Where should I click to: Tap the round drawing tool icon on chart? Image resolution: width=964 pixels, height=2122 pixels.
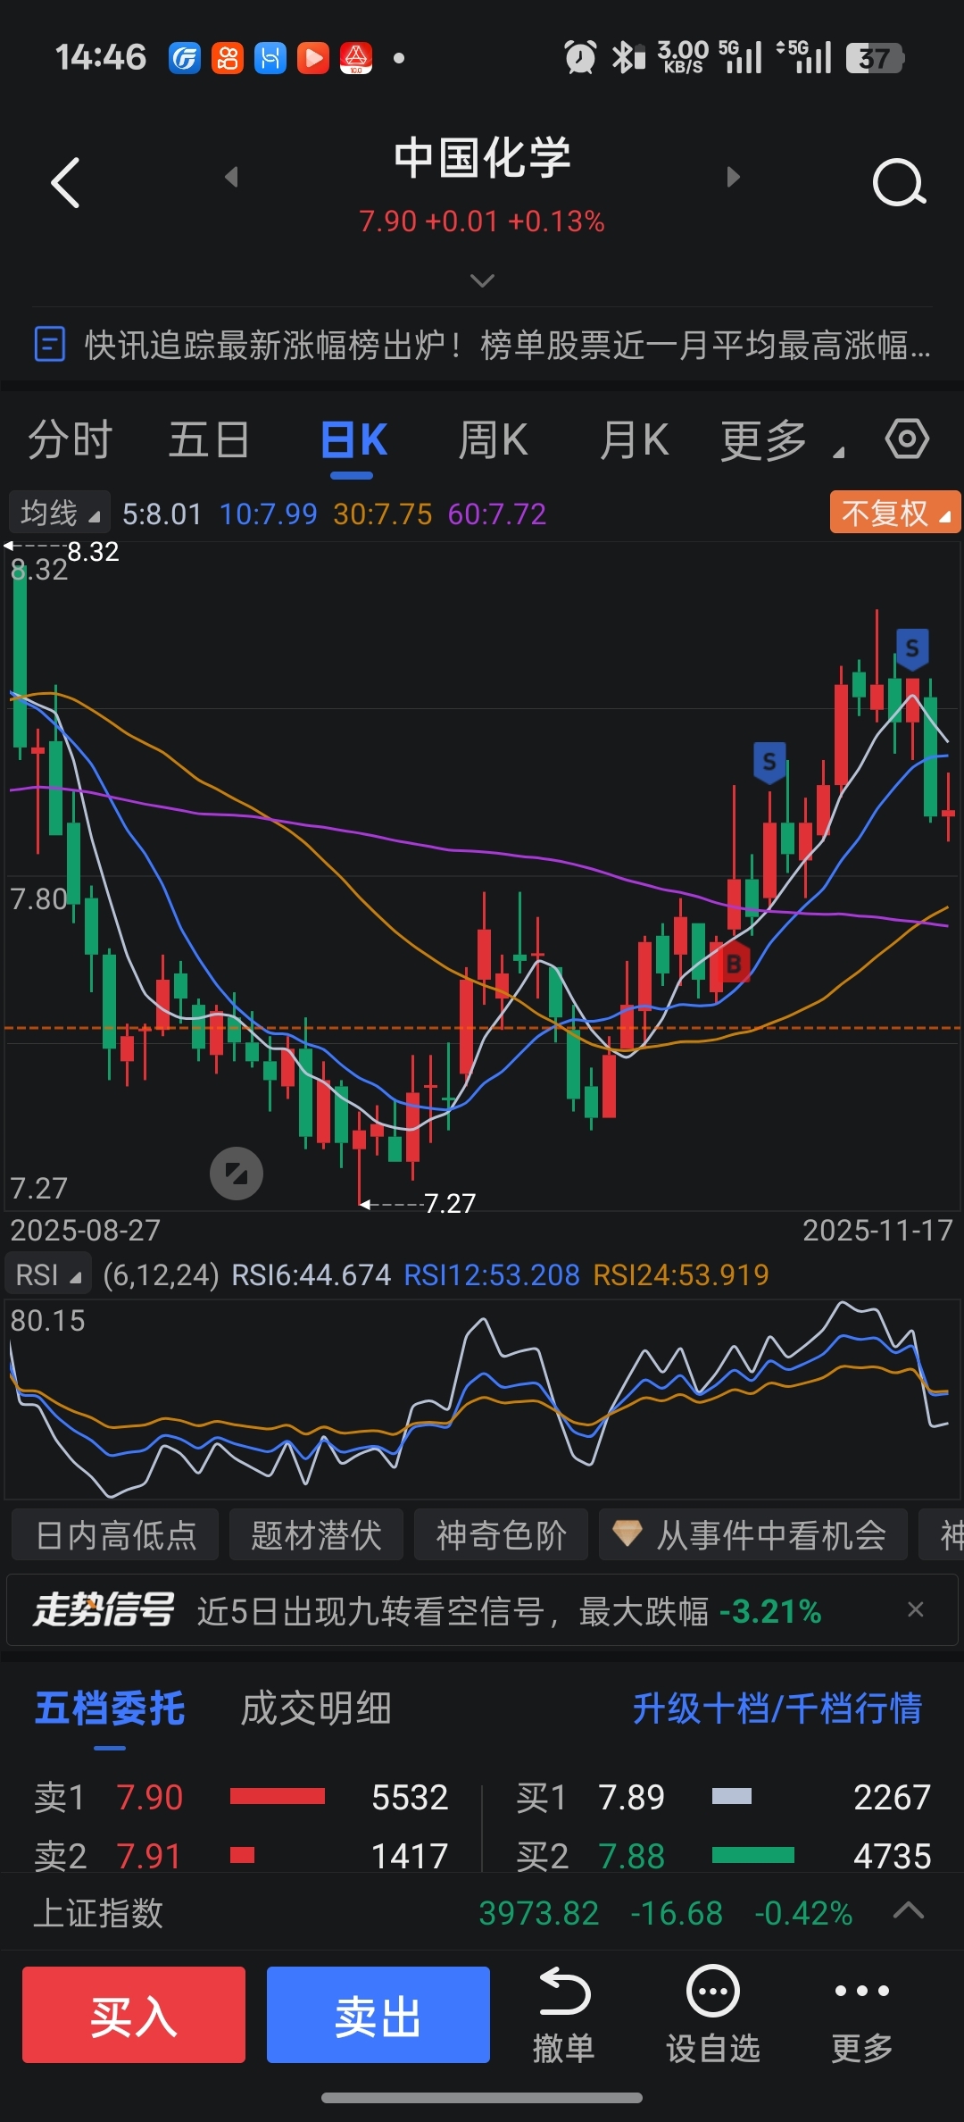pos(237,1173)
